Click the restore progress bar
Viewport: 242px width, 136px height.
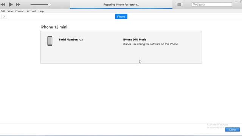121,8
